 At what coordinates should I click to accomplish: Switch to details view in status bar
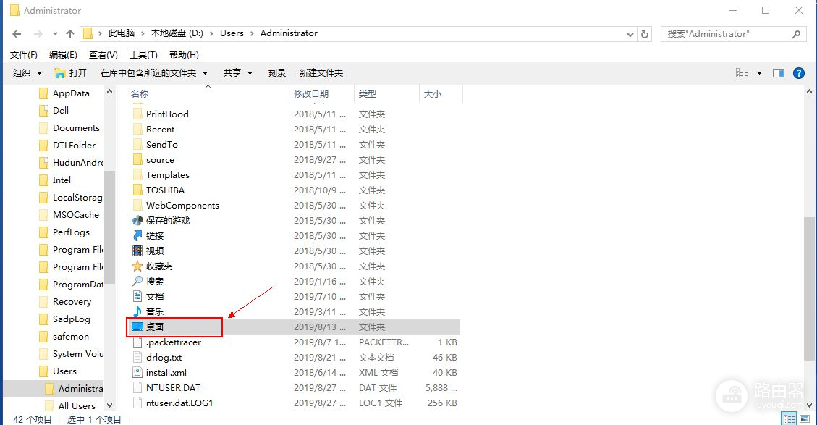coord(790,419)
